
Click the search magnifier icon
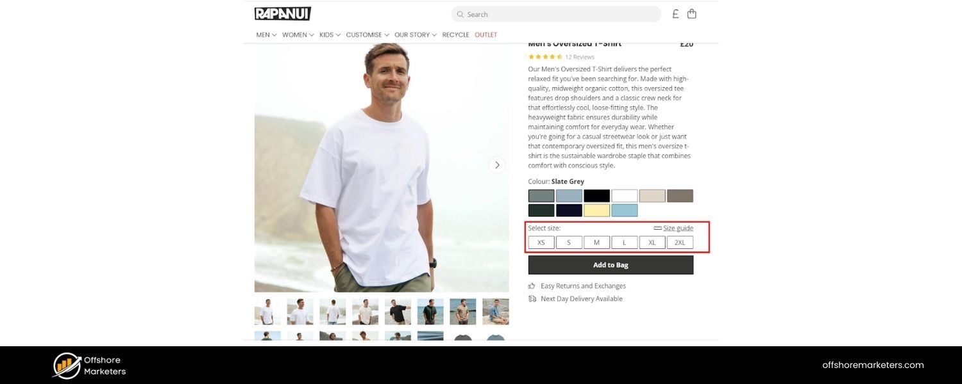coord(460,14)
